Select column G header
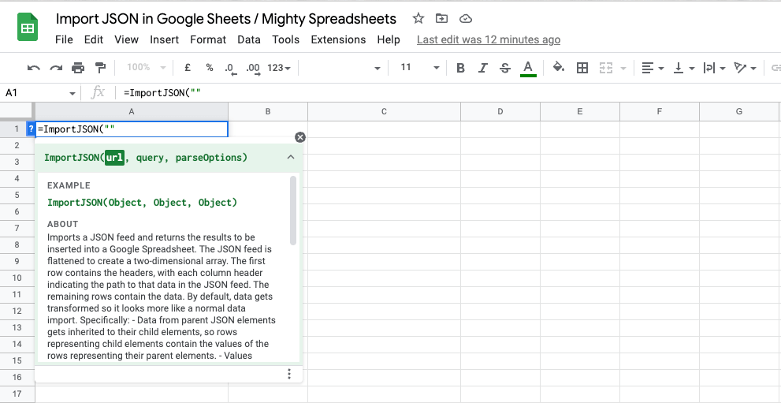The image size is (781, 403). tap(739, 111)
